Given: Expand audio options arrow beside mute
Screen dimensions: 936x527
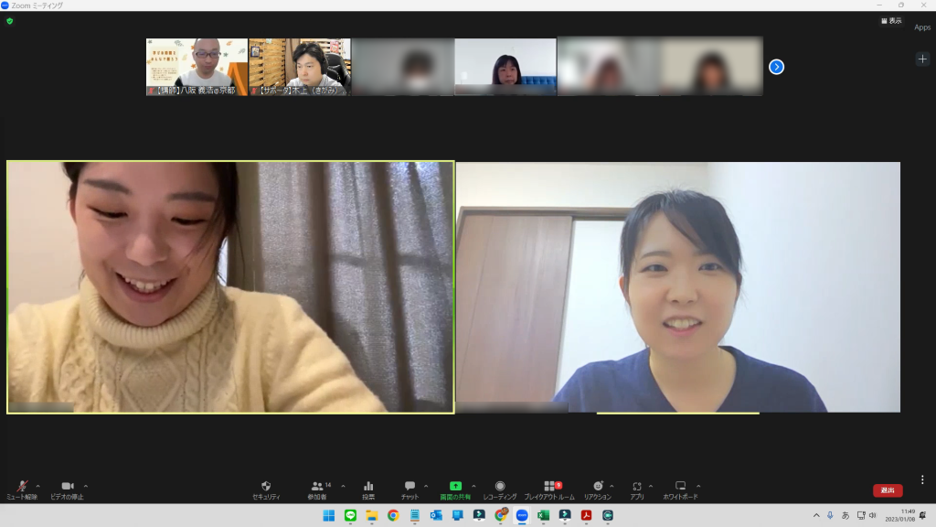Looking at the screenshot, I should pos(37,486).
